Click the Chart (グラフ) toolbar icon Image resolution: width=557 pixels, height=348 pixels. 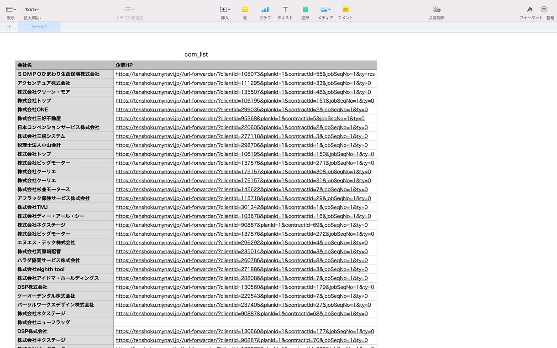[x=265, y=9]
